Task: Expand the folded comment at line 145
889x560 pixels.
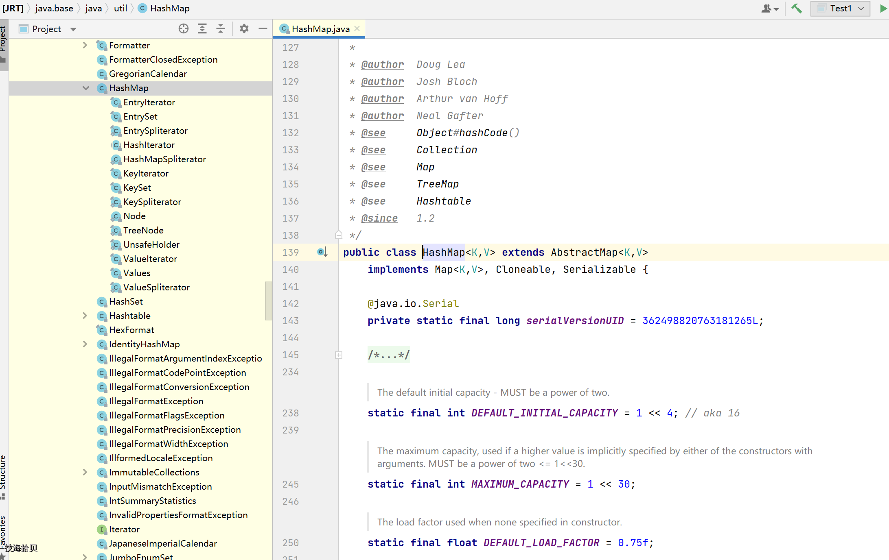Action: point(338,355)
